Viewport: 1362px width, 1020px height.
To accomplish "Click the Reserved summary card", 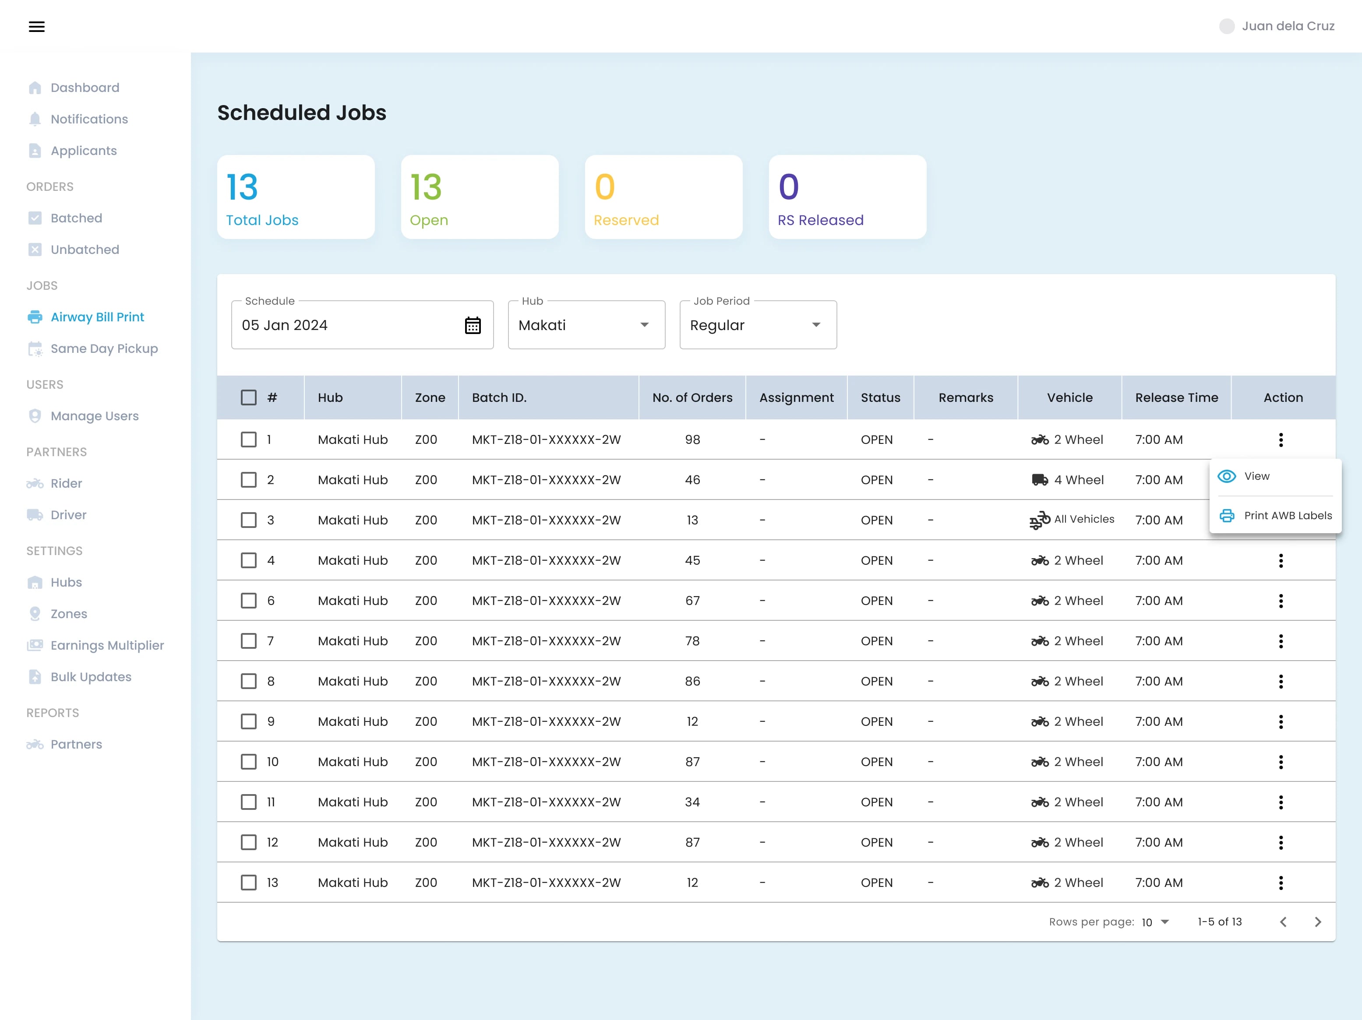I will (x=663, y=197).
